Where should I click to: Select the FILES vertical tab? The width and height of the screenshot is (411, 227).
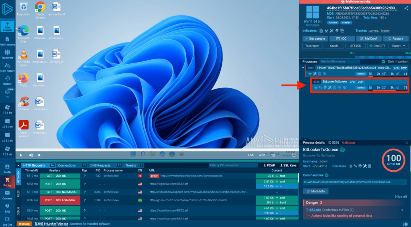coord(18,194)
